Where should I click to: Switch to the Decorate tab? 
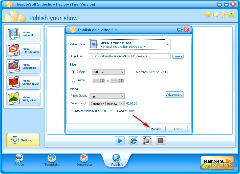pyautogui.click(x=84, y=160)
